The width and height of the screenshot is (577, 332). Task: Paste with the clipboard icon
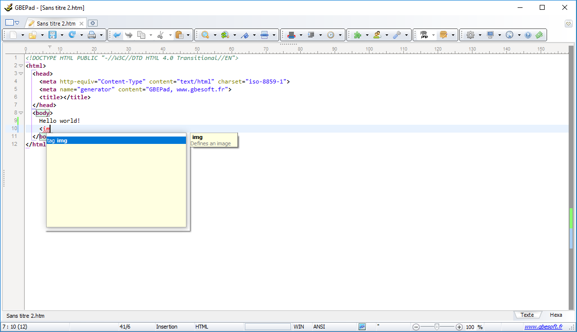tap(179, 35)
